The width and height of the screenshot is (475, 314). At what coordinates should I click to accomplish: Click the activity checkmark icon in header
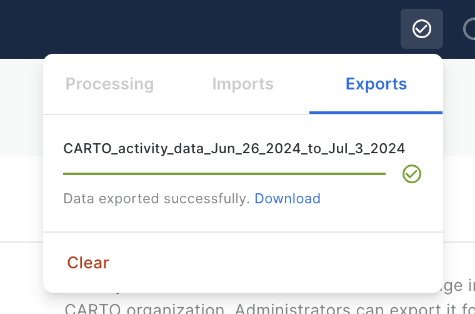click(x=422, y=29)
